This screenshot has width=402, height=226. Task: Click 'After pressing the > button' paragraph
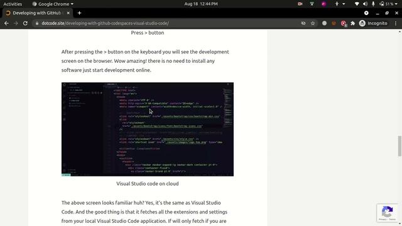(145, 61)
